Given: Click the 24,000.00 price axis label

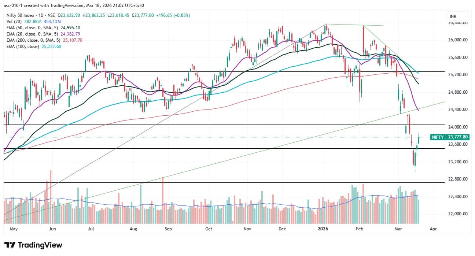Looking at the screenshot, I should [x=457, y=127].
